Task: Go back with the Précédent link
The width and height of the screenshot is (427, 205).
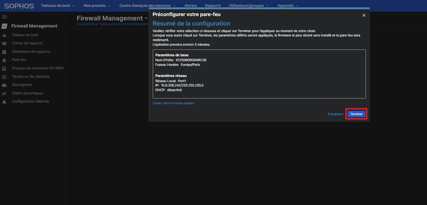Action: (335, 114)
